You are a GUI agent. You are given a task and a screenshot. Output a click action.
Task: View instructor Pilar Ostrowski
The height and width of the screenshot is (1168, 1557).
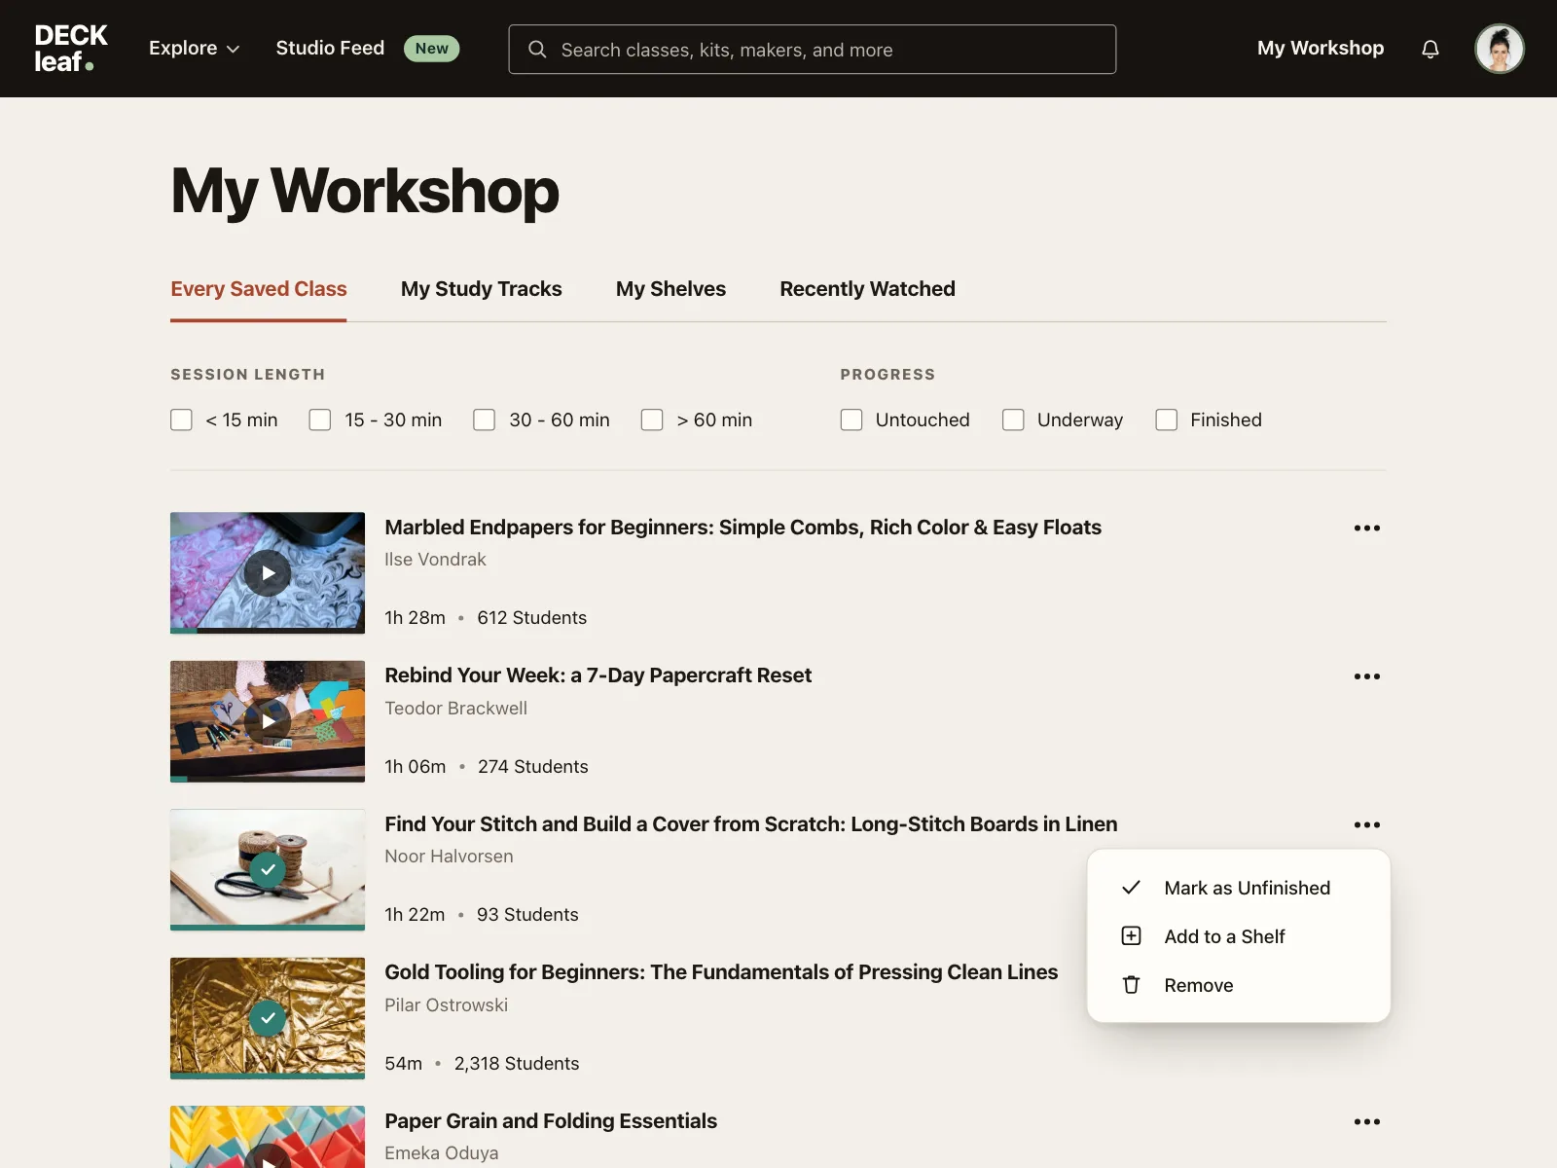pyautogui.click(x=446, y=1005)
